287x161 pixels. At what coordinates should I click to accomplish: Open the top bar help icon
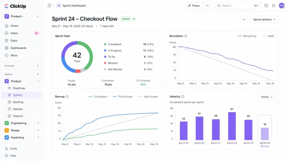pos(266,6)
